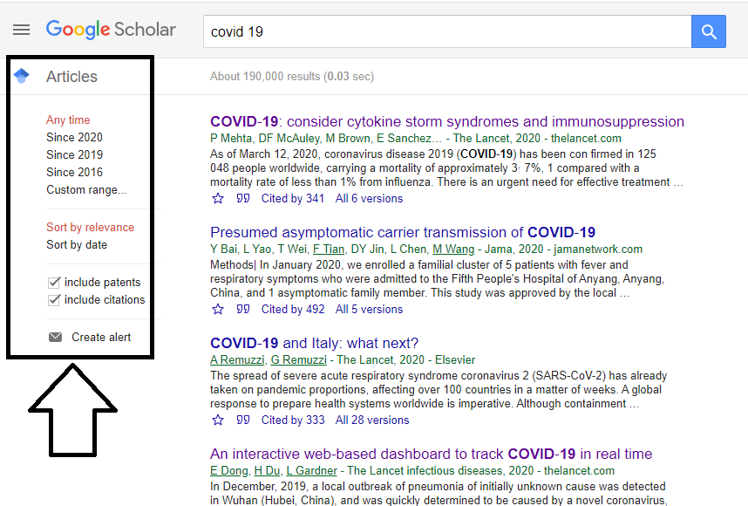Open All 28 versions link
The image size is (748, 506).
[372, 421]
